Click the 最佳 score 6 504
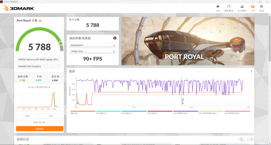 click(x=55, y=80)
